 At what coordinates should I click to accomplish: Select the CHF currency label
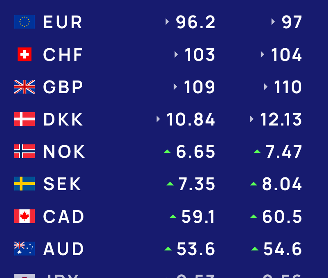[63, 55]
